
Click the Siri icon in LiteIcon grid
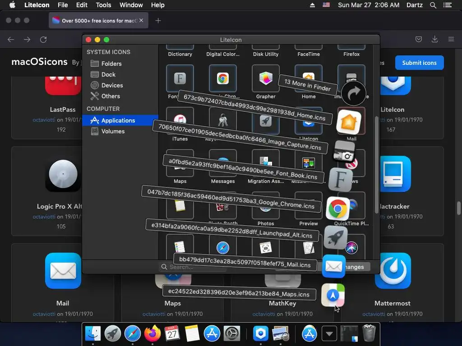point(351,248)
